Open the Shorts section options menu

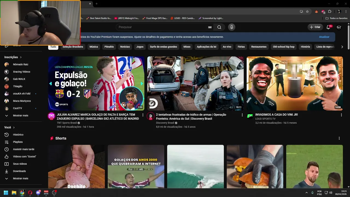click(339, 138)
